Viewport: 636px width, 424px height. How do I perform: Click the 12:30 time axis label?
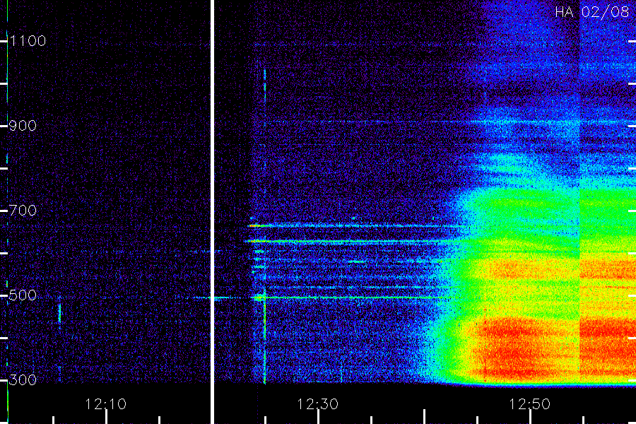tap(317, 404)
